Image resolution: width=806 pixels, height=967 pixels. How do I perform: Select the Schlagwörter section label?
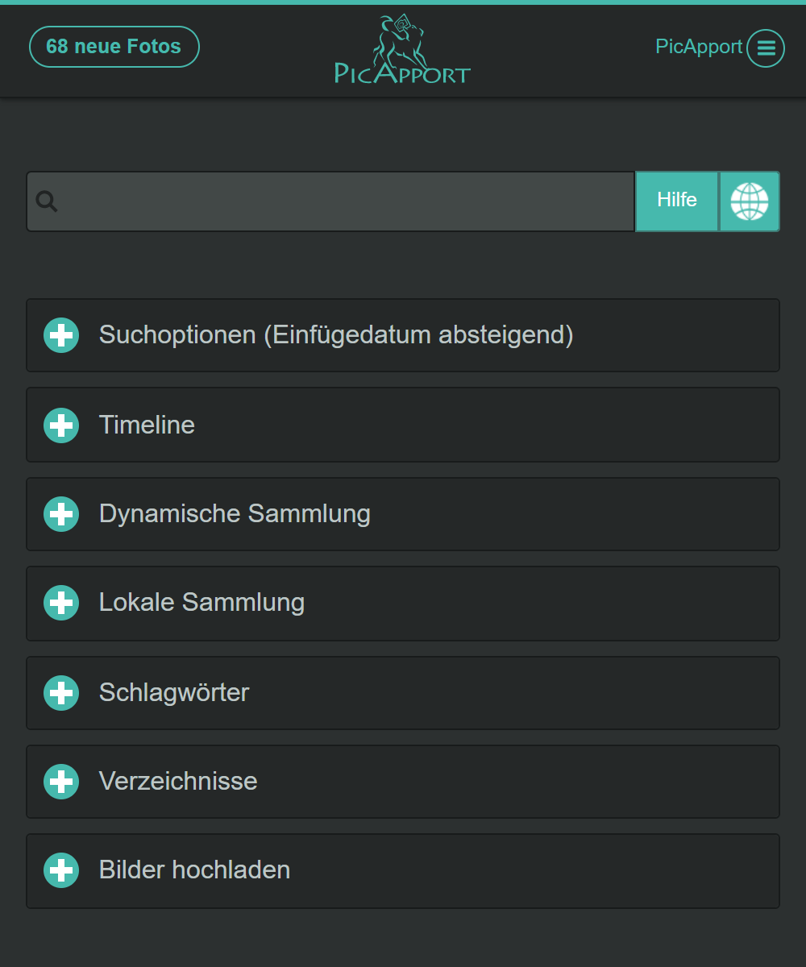174,693
